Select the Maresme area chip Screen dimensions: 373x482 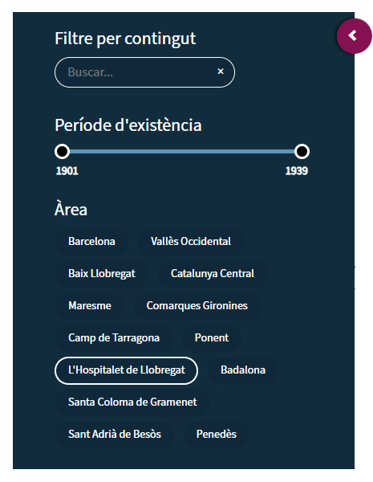90,306
